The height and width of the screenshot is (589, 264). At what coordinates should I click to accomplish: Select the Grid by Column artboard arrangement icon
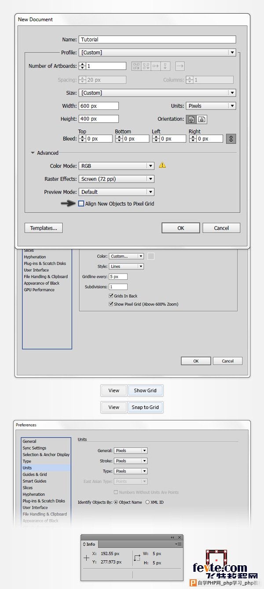(x=146, y=66)
